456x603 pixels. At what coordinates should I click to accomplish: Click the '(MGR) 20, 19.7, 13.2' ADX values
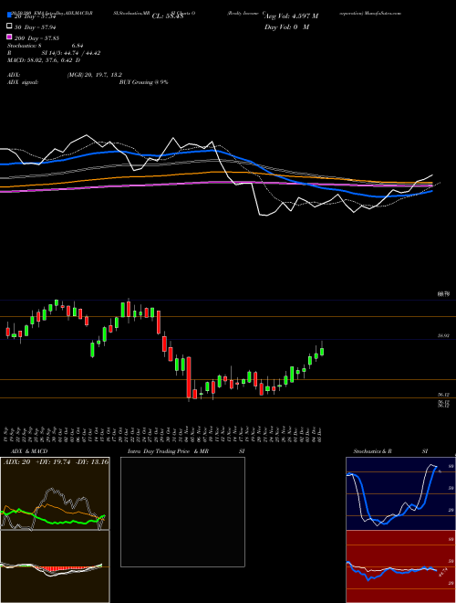(x=95, y=75)
